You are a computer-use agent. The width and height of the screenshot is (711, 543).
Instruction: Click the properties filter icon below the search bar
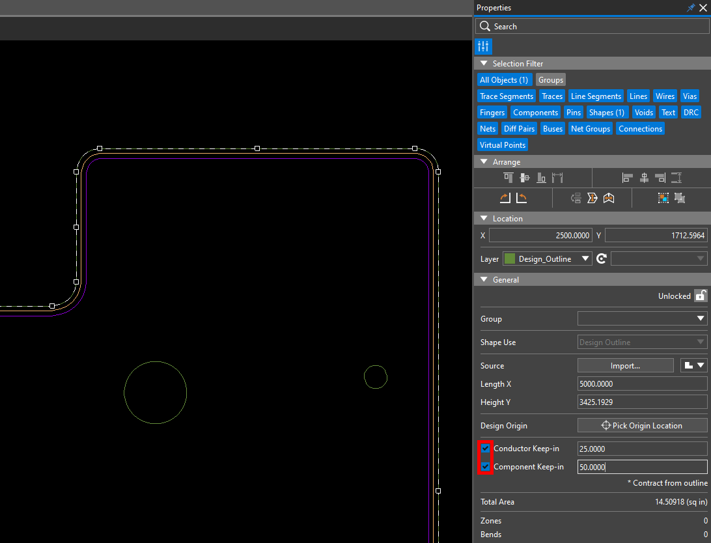tap(483, 46)
